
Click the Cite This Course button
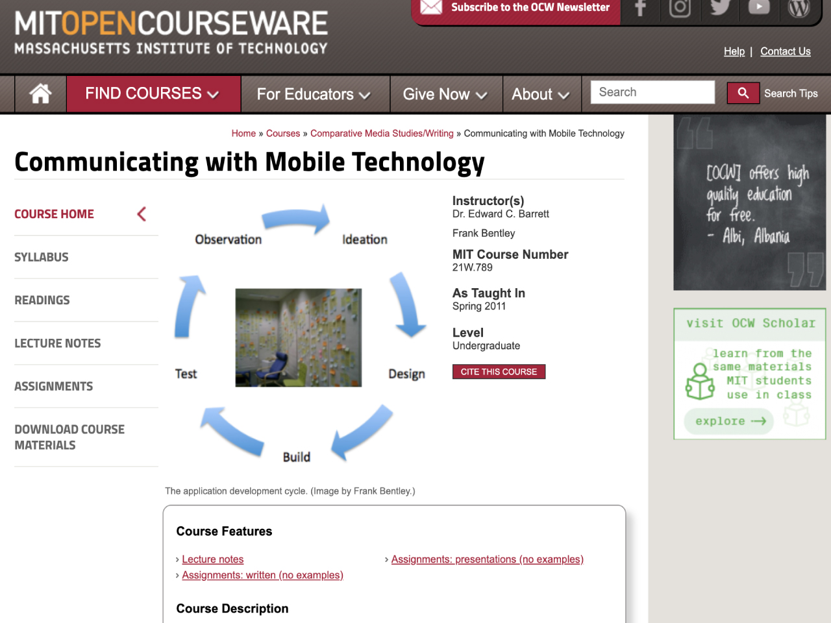click(499, 372)
